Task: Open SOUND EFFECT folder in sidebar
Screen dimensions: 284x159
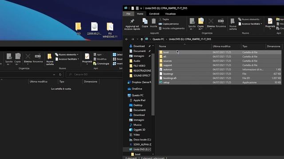Action: point(142,76)
